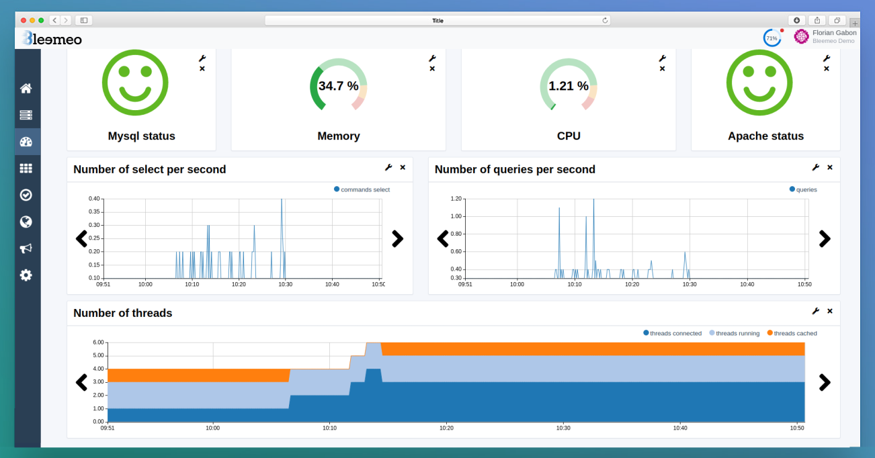Image resolution: width=875 pixels, height=458 pixels.
Task: Click the 71% sync progress indicator
Action: coord(771,38)
